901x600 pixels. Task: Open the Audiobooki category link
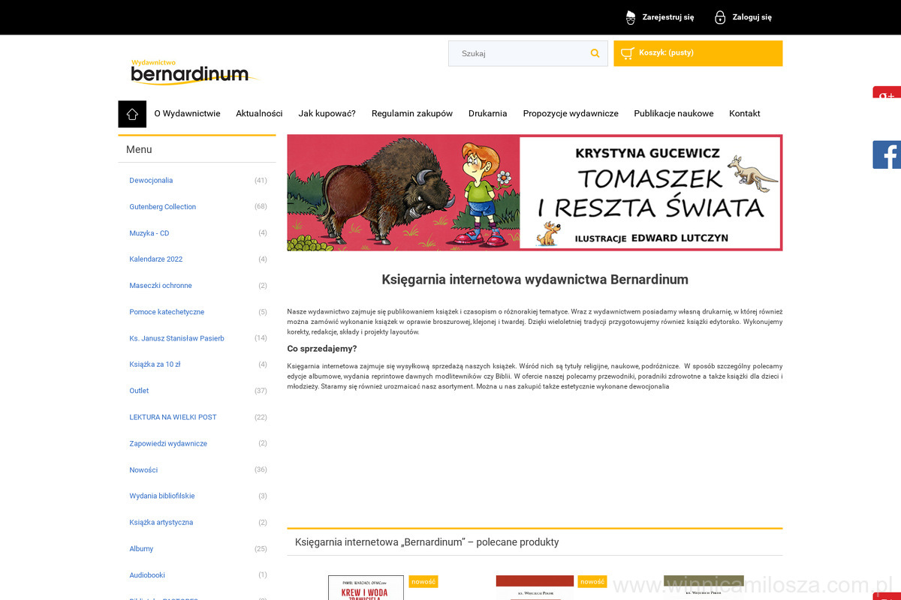[147, 575]
